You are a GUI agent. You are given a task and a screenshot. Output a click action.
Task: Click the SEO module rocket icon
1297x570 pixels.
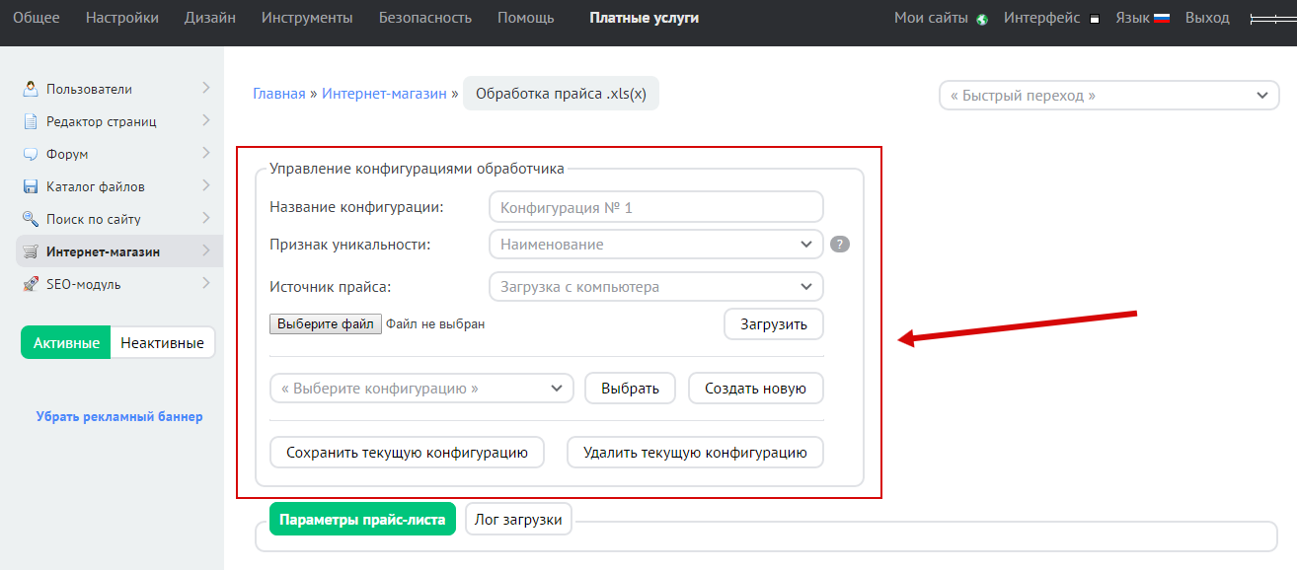click(x=31, y=284)
